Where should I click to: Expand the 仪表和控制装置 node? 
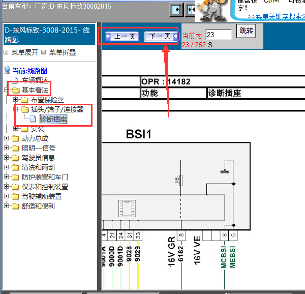pos(6,187)
